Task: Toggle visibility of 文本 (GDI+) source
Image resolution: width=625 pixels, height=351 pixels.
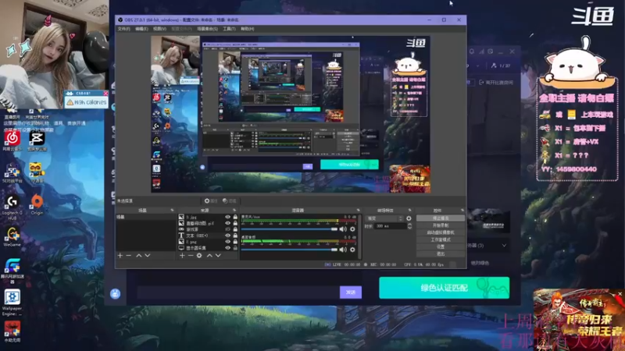Action: (x=227, y=236)
